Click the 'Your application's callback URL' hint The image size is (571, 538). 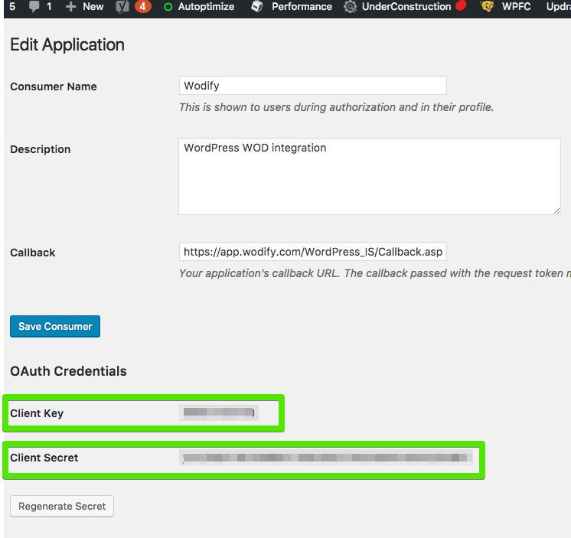coord(375,273)
